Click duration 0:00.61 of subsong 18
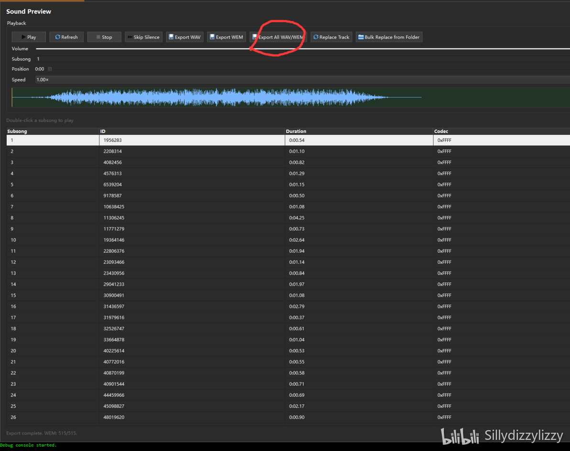This screenshot has width=570, height=451. click(296, 329)
